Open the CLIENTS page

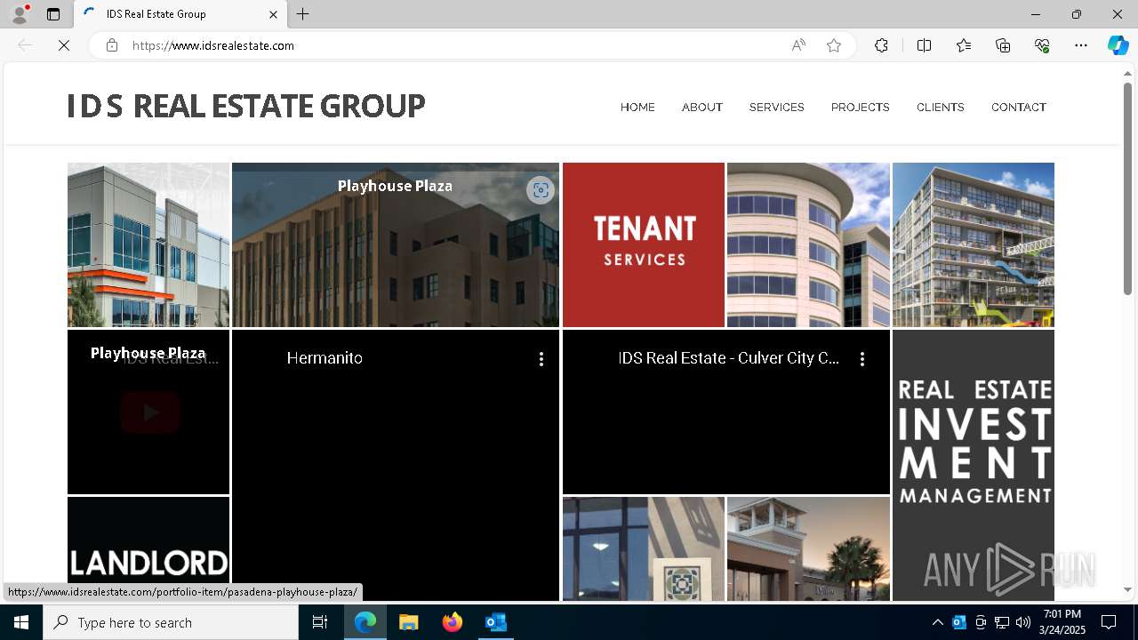(941, 108)
